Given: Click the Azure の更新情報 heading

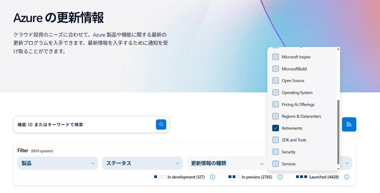Looking at the screenshot, I should click(x=58, y=18).
